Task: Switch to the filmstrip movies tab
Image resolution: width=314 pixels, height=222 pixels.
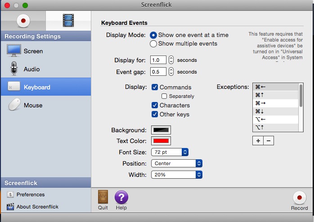Action: (68, 21)
